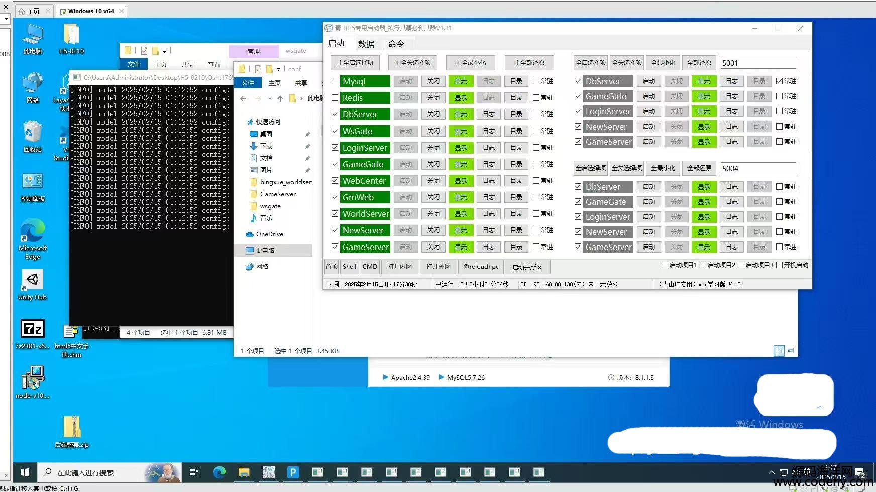876x492 pixels.
Task: Open the 此电脑 desktop icon
Action: click(x=33, y=39)
